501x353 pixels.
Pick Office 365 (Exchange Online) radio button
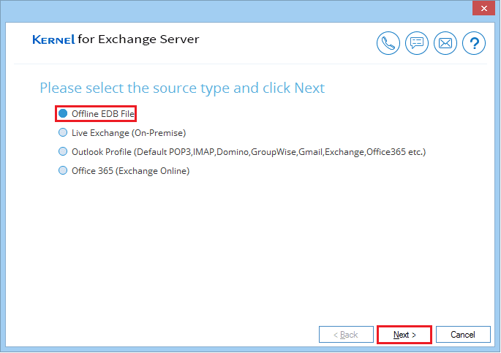click(x=63, y=170)
